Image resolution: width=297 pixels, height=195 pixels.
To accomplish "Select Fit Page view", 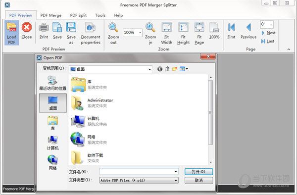I will click(x=199, y=33).
